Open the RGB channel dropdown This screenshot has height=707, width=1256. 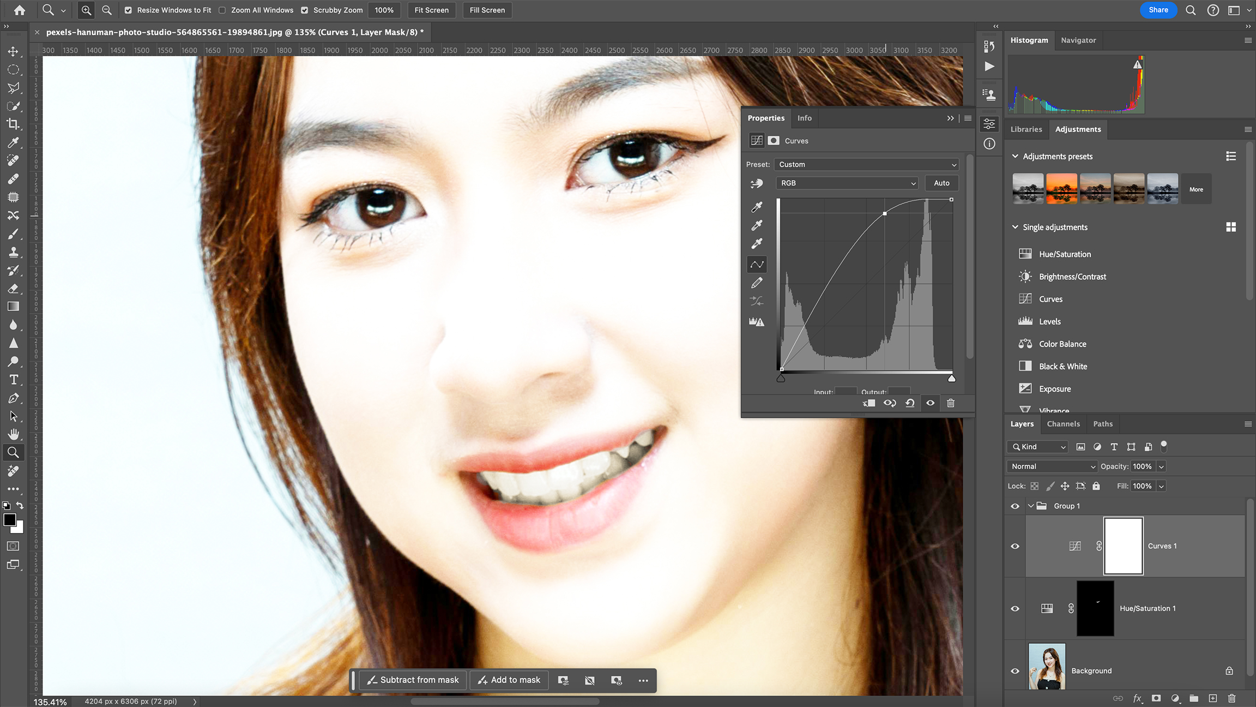coord(848,183)
